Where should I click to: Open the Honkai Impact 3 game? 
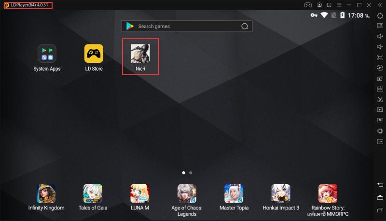281,197
